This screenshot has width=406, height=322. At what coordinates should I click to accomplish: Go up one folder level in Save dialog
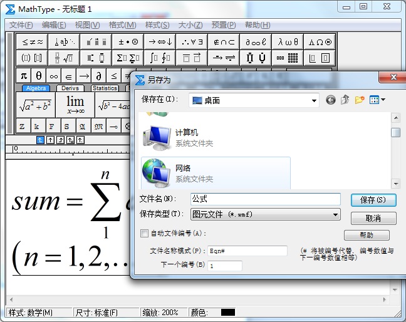click(345, 100)
